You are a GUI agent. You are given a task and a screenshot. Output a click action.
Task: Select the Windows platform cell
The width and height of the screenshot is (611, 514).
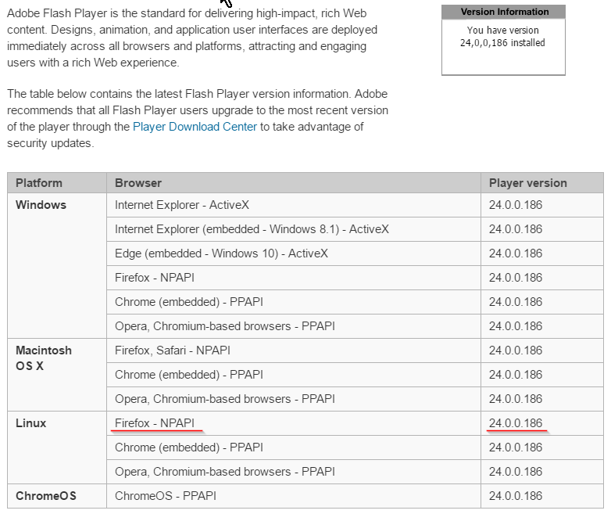[x=41, y=205]
